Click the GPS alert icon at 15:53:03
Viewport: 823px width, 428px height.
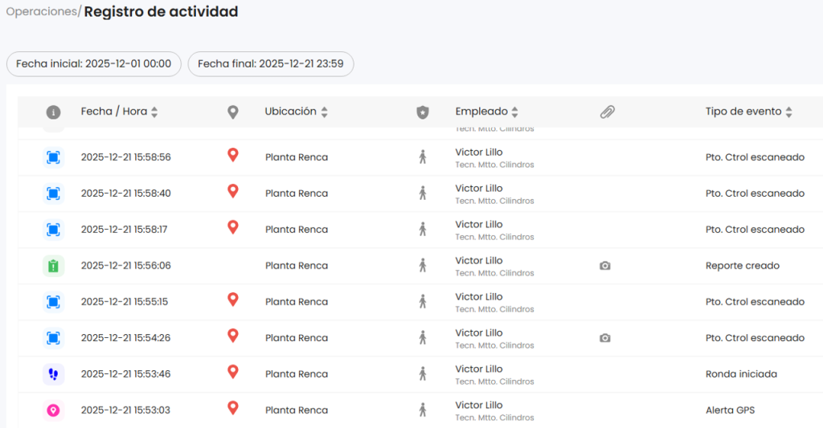click(53, 410)
